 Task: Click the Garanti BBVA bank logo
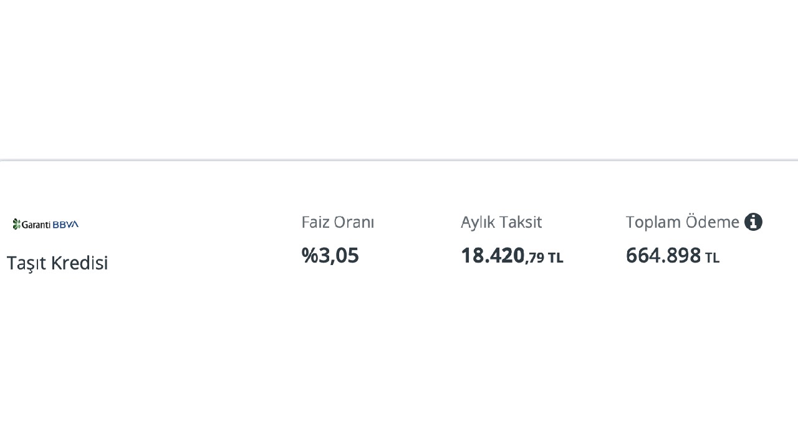click(46, 224)
